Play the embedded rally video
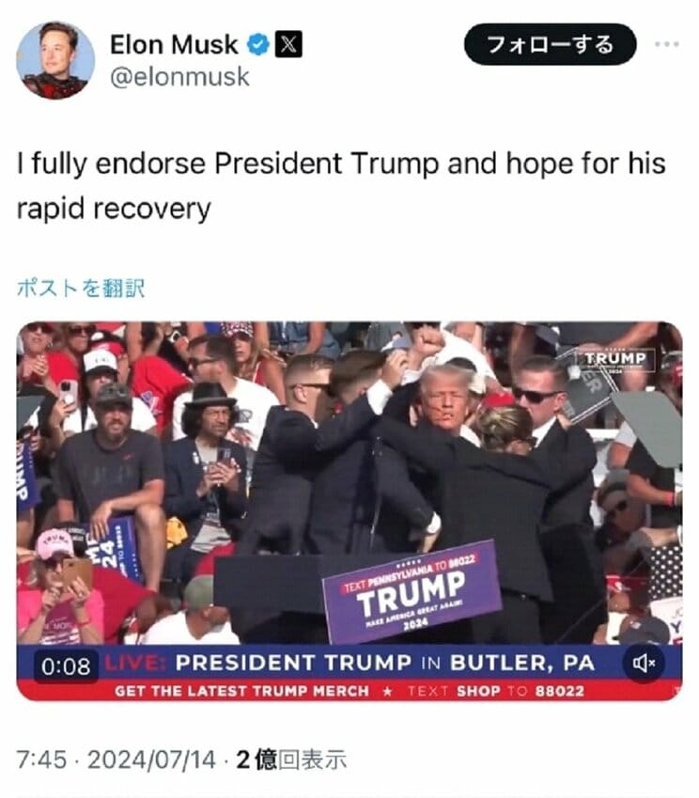 (349, 510)
